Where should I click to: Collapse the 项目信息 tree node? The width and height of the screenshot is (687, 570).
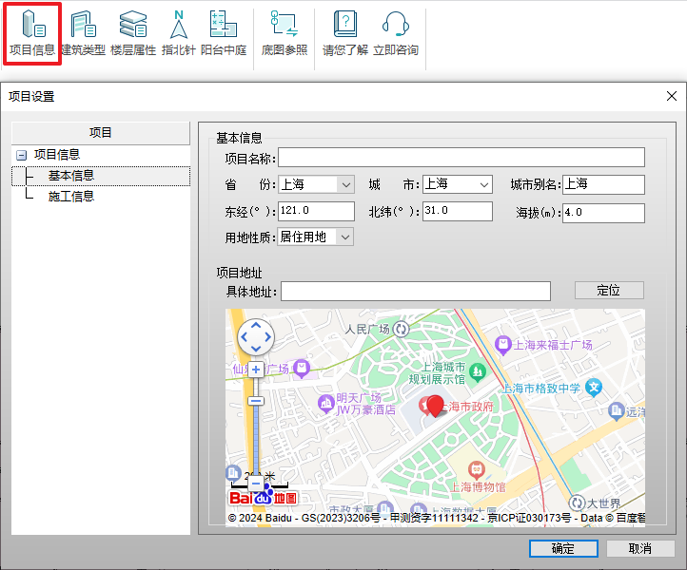pos(21,155)
